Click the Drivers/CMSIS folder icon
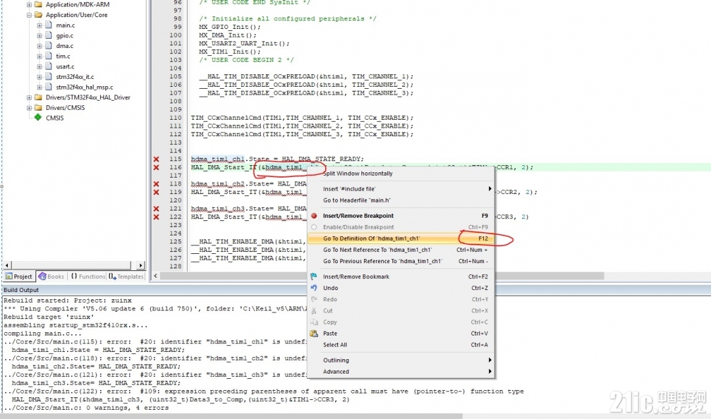The image size is (711, 419). (x=39, y=108)
